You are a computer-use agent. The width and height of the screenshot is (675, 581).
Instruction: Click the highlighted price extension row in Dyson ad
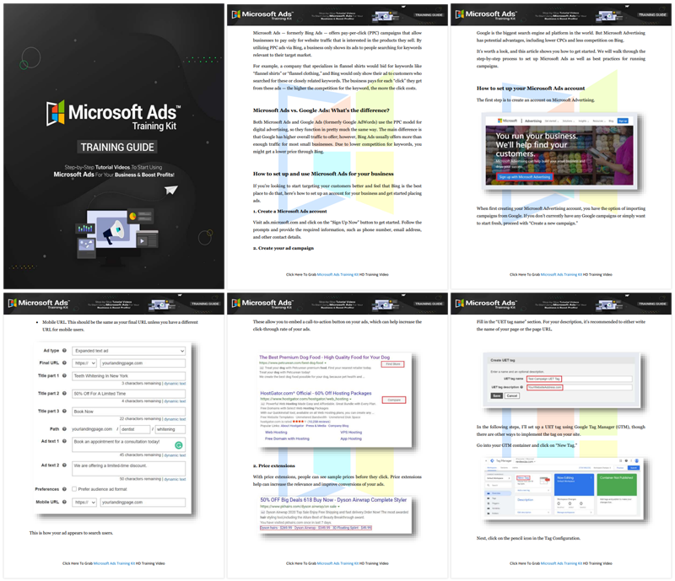[x=316, y=528]
